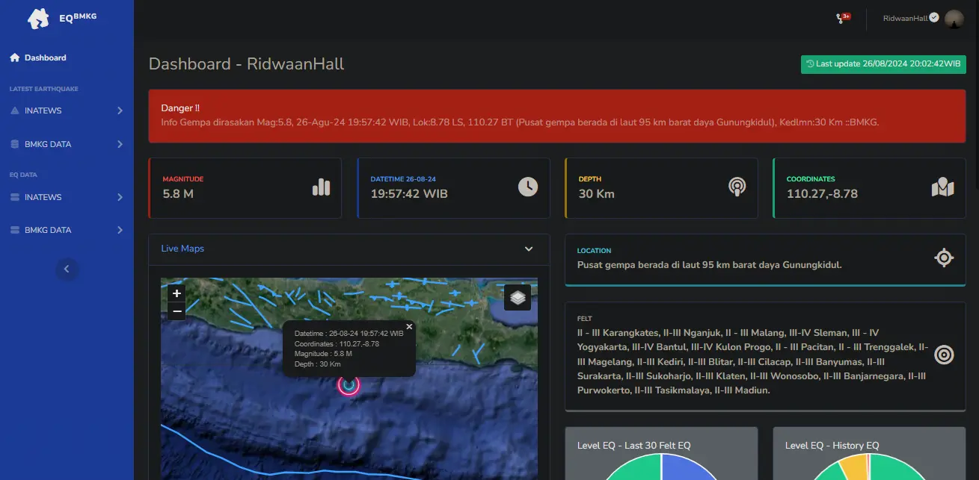This screenshot has width=979, height=480.
Task: Click the Dashboard home icon
Action: [15, 57]
